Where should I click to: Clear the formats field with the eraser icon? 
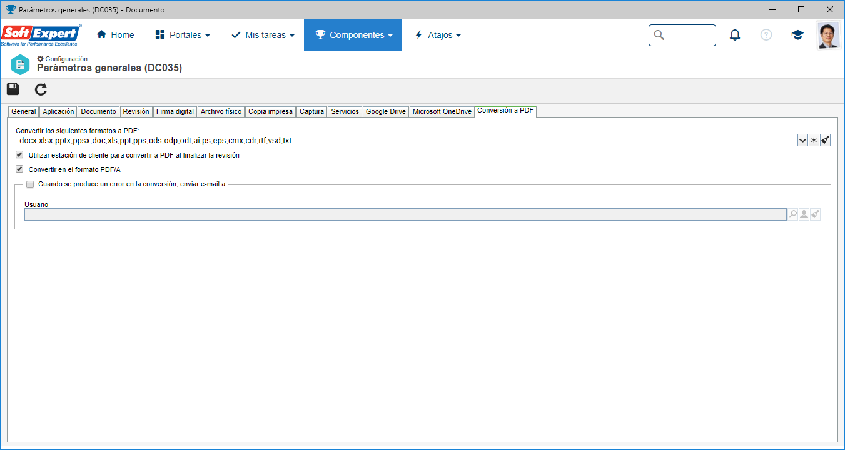coord(825,141)
